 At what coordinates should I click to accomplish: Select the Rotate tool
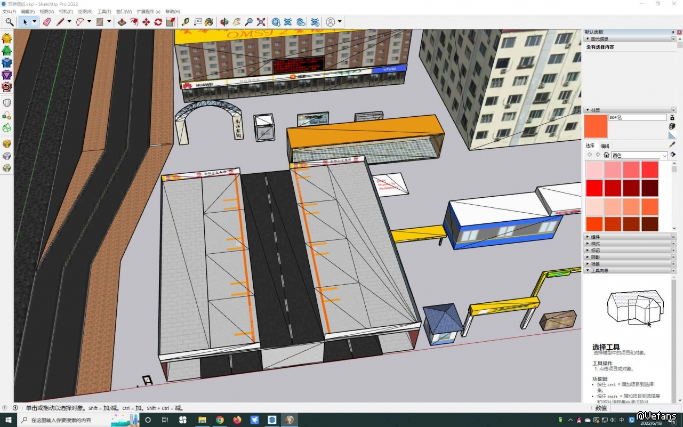[x=158, y=22]
